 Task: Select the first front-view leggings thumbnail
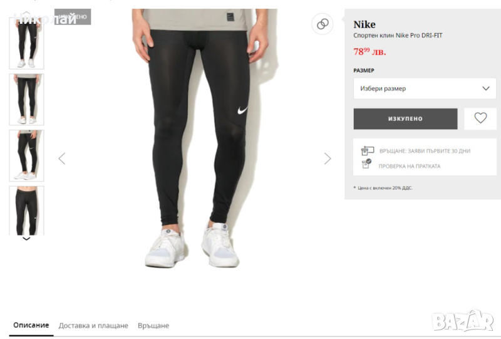(x=26, y=43)
